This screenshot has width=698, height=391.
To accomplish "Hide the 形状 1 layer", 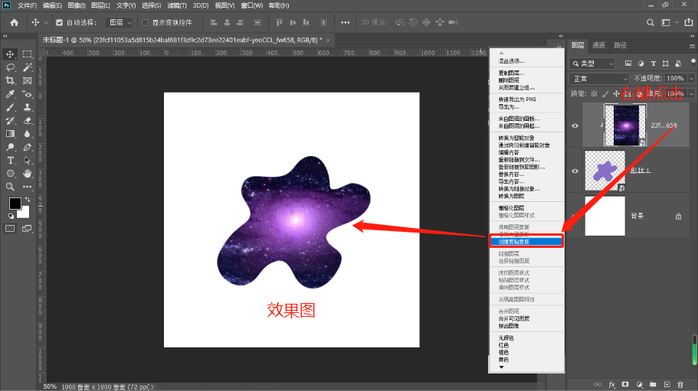I will point(575,171).
